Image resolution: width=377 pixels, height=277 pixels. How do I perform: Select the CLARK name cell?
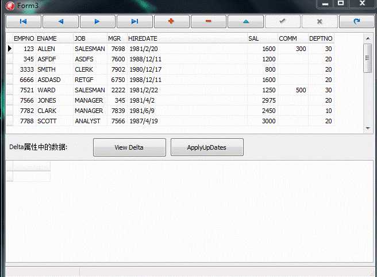click(55, 111)
